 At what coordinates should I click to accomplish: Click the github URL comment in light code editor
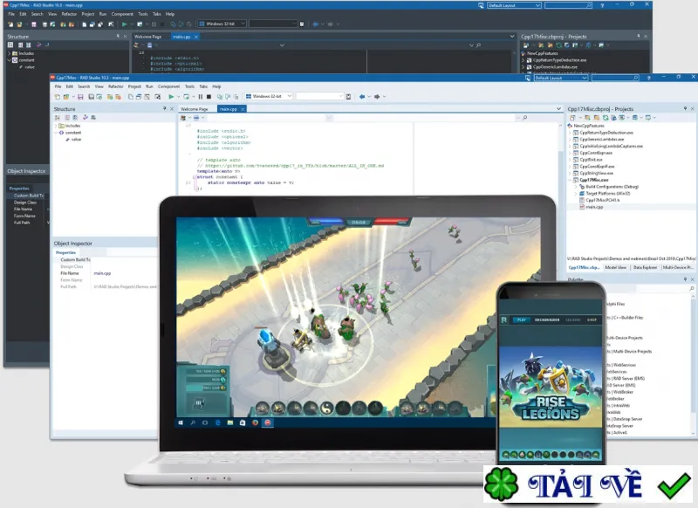coord(291,166)
